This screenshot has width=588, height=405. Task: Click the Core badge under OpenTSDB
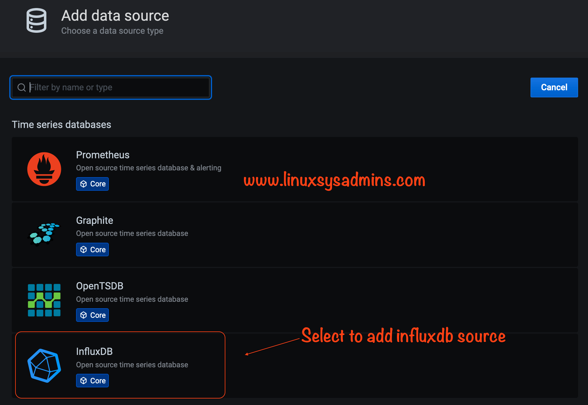[92, 315]
